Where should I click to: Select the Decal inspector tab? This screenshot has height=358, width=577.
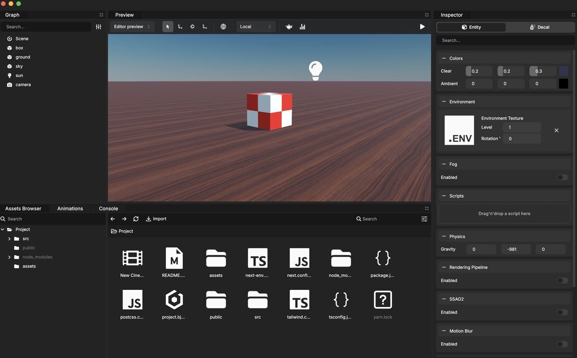tap(539, 27)
